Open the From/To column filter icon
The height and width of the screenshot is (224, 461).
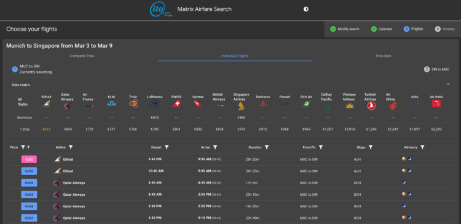point(321,147)
